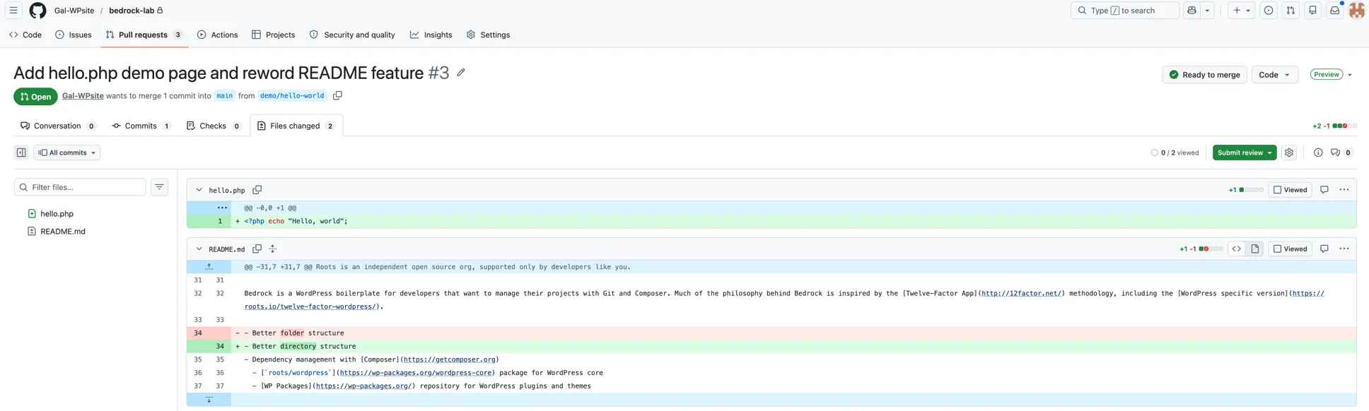Open your issues list icon in header
Screen dimensions: 1369x411
point(1269,11)
